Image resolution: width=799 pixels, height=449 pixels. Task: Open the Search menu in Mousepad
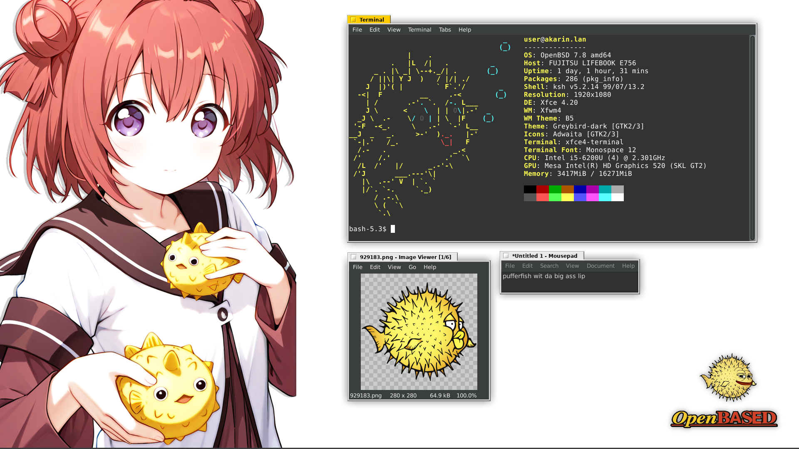(549, 266)
